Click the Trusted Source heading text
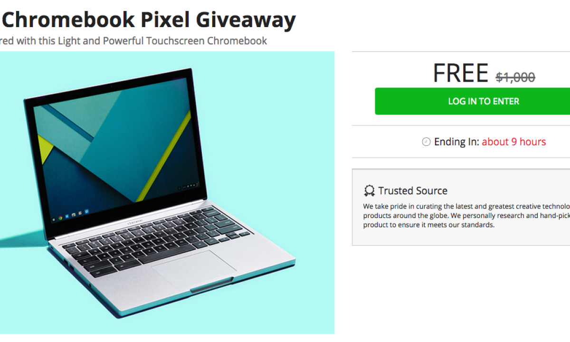Screen dimensions: 570x342 point(413,191)
